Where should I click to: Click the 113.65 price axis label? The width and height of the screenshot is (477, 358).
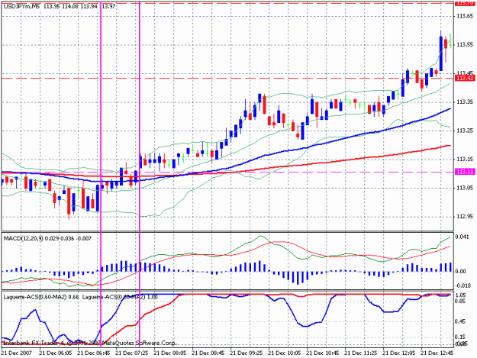coord(465,16)
